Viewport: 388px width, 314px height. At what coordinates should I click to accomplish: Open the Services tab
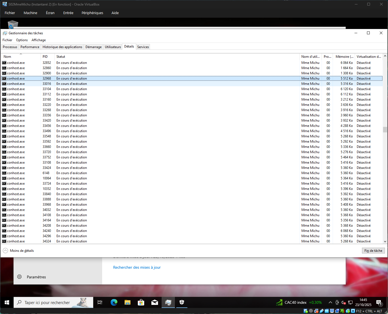coord(143,47)
